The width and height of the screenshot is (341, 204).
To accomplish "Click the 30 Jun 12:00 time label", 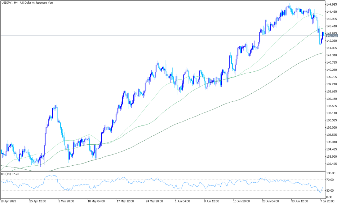I will [x=300, y=201].
